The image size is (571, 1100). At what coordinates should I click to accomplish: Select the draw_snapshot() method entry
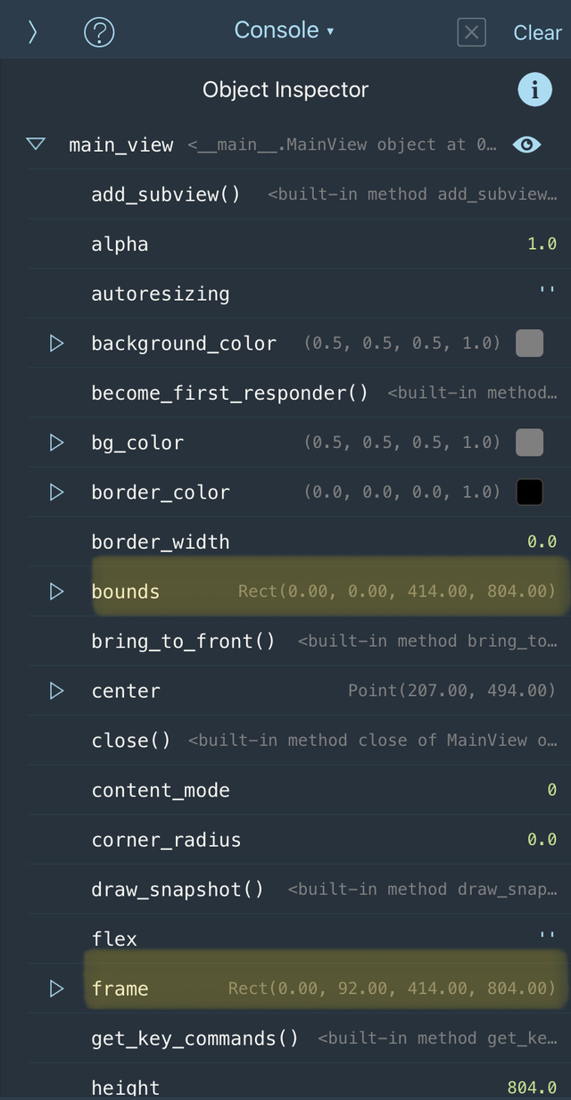coord(178,889)
